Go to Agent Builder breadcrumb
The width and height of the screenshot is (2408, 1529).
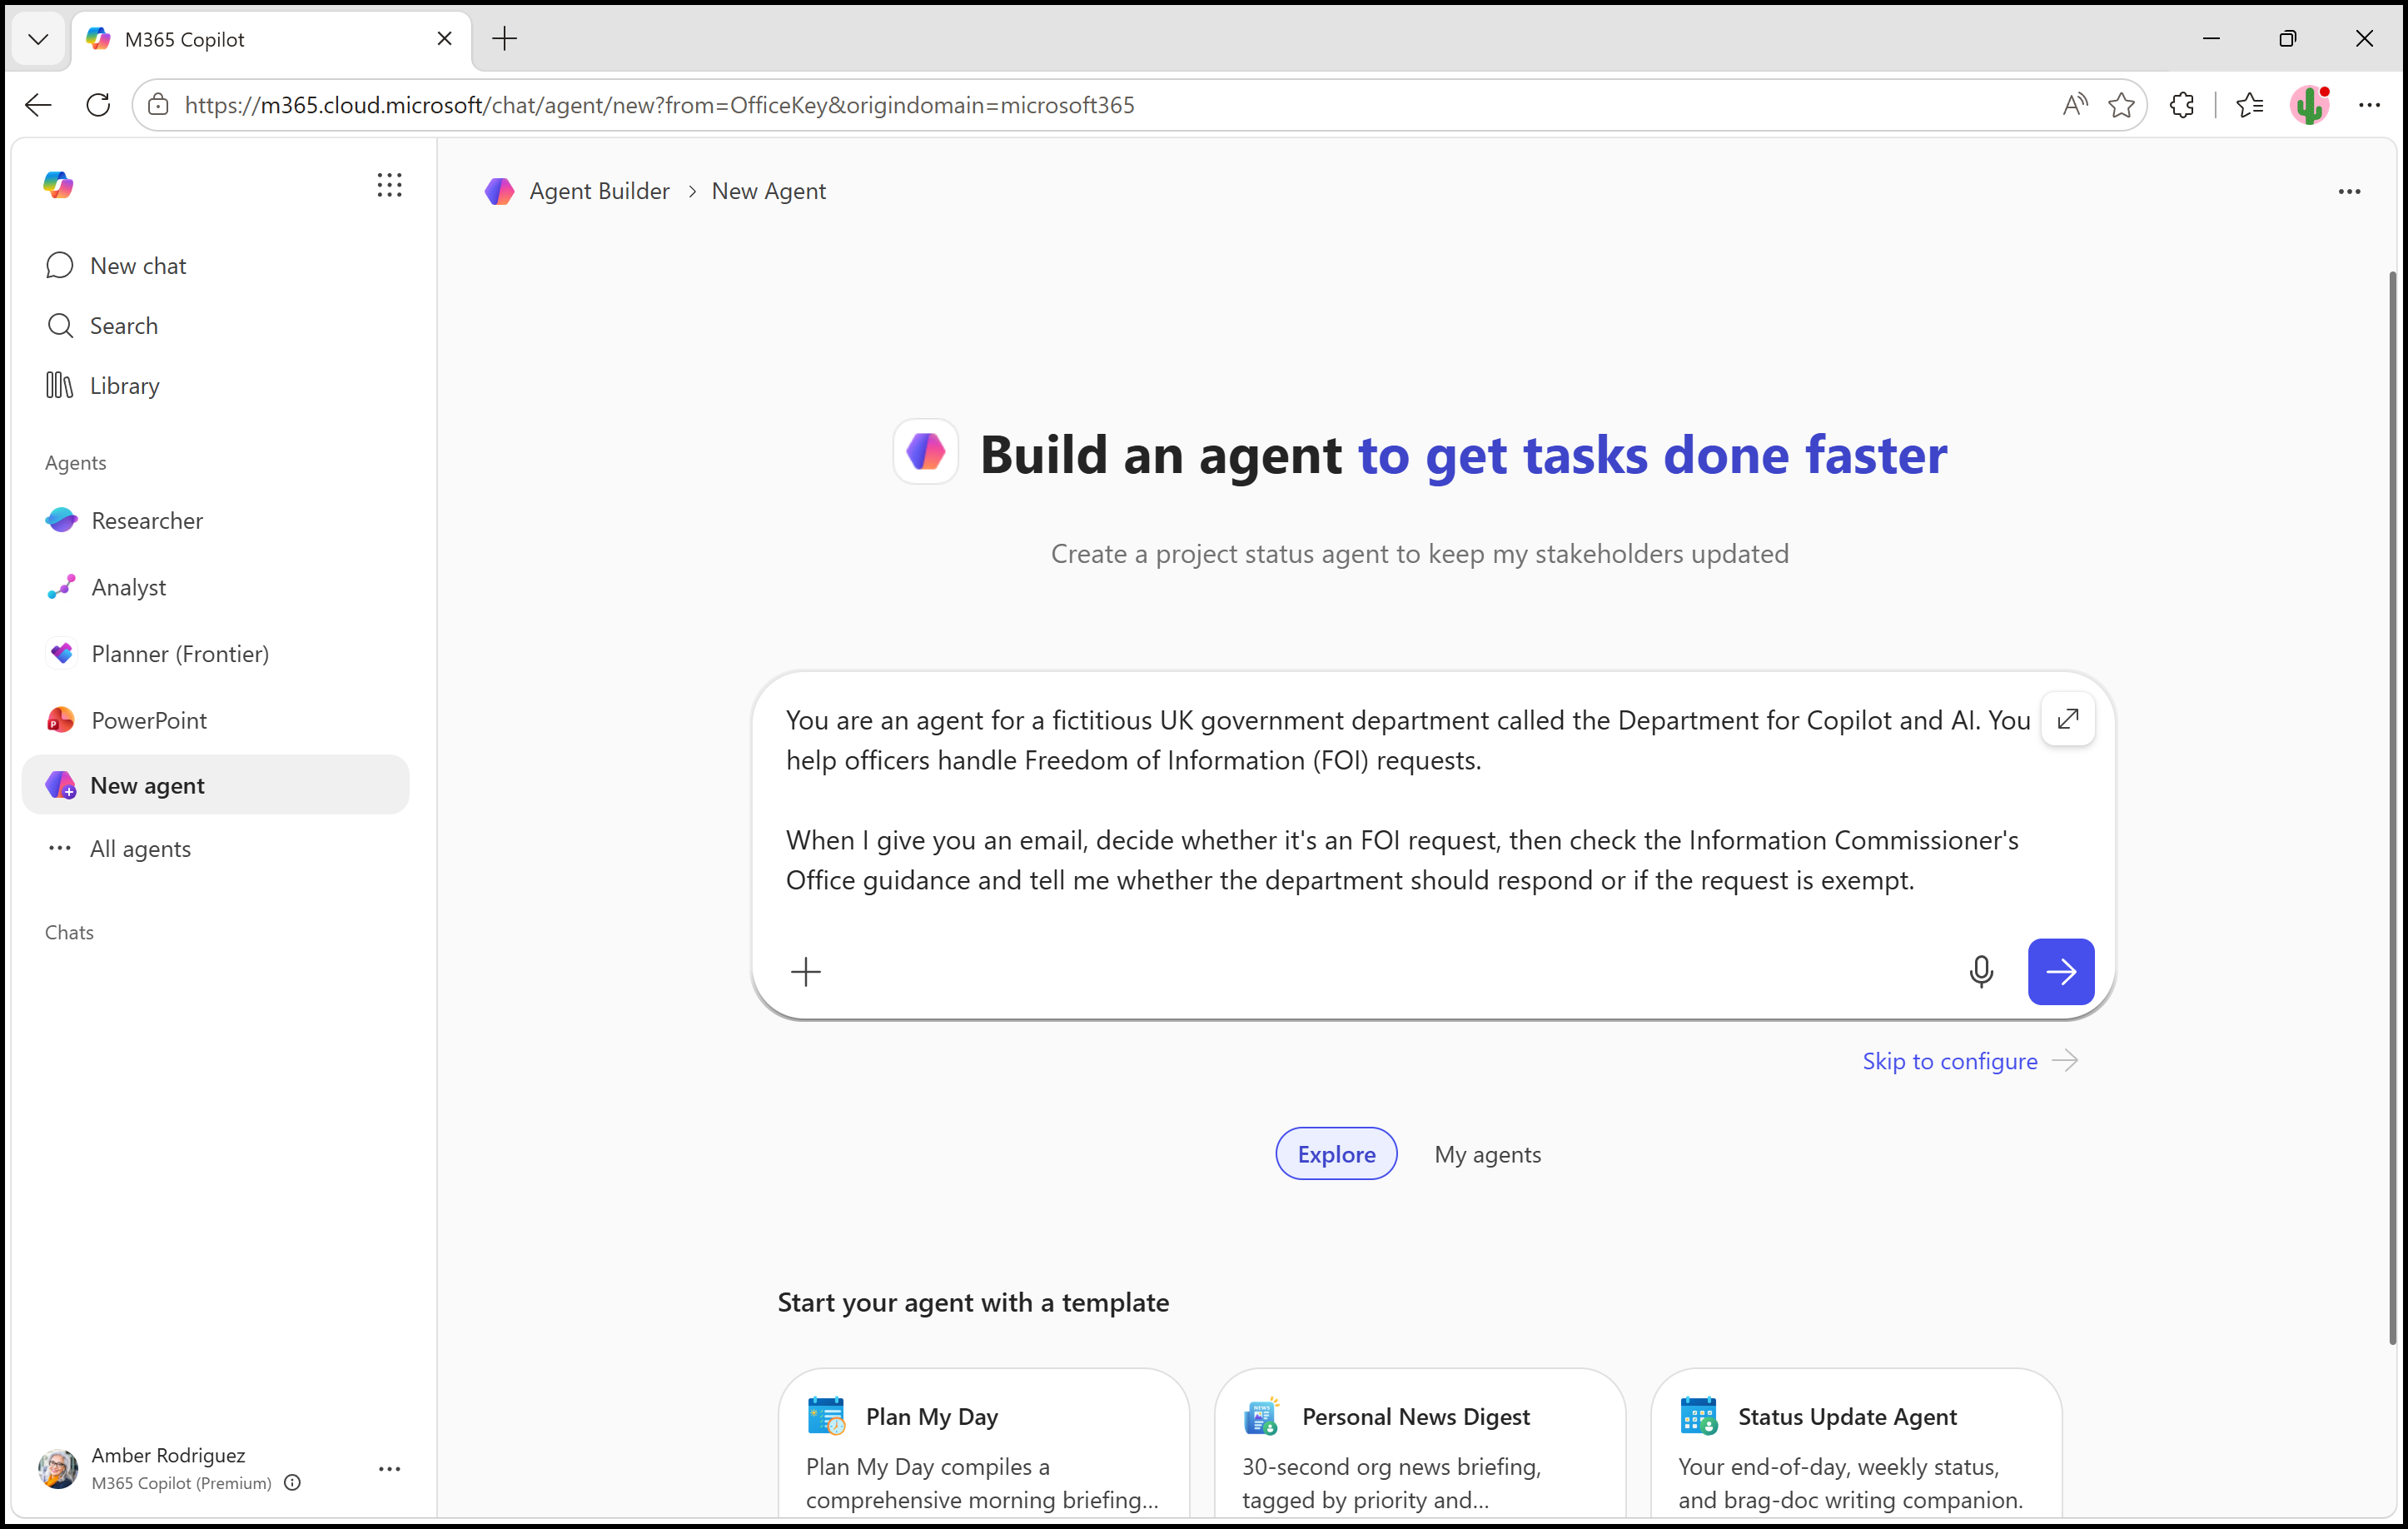click(599, 191)
